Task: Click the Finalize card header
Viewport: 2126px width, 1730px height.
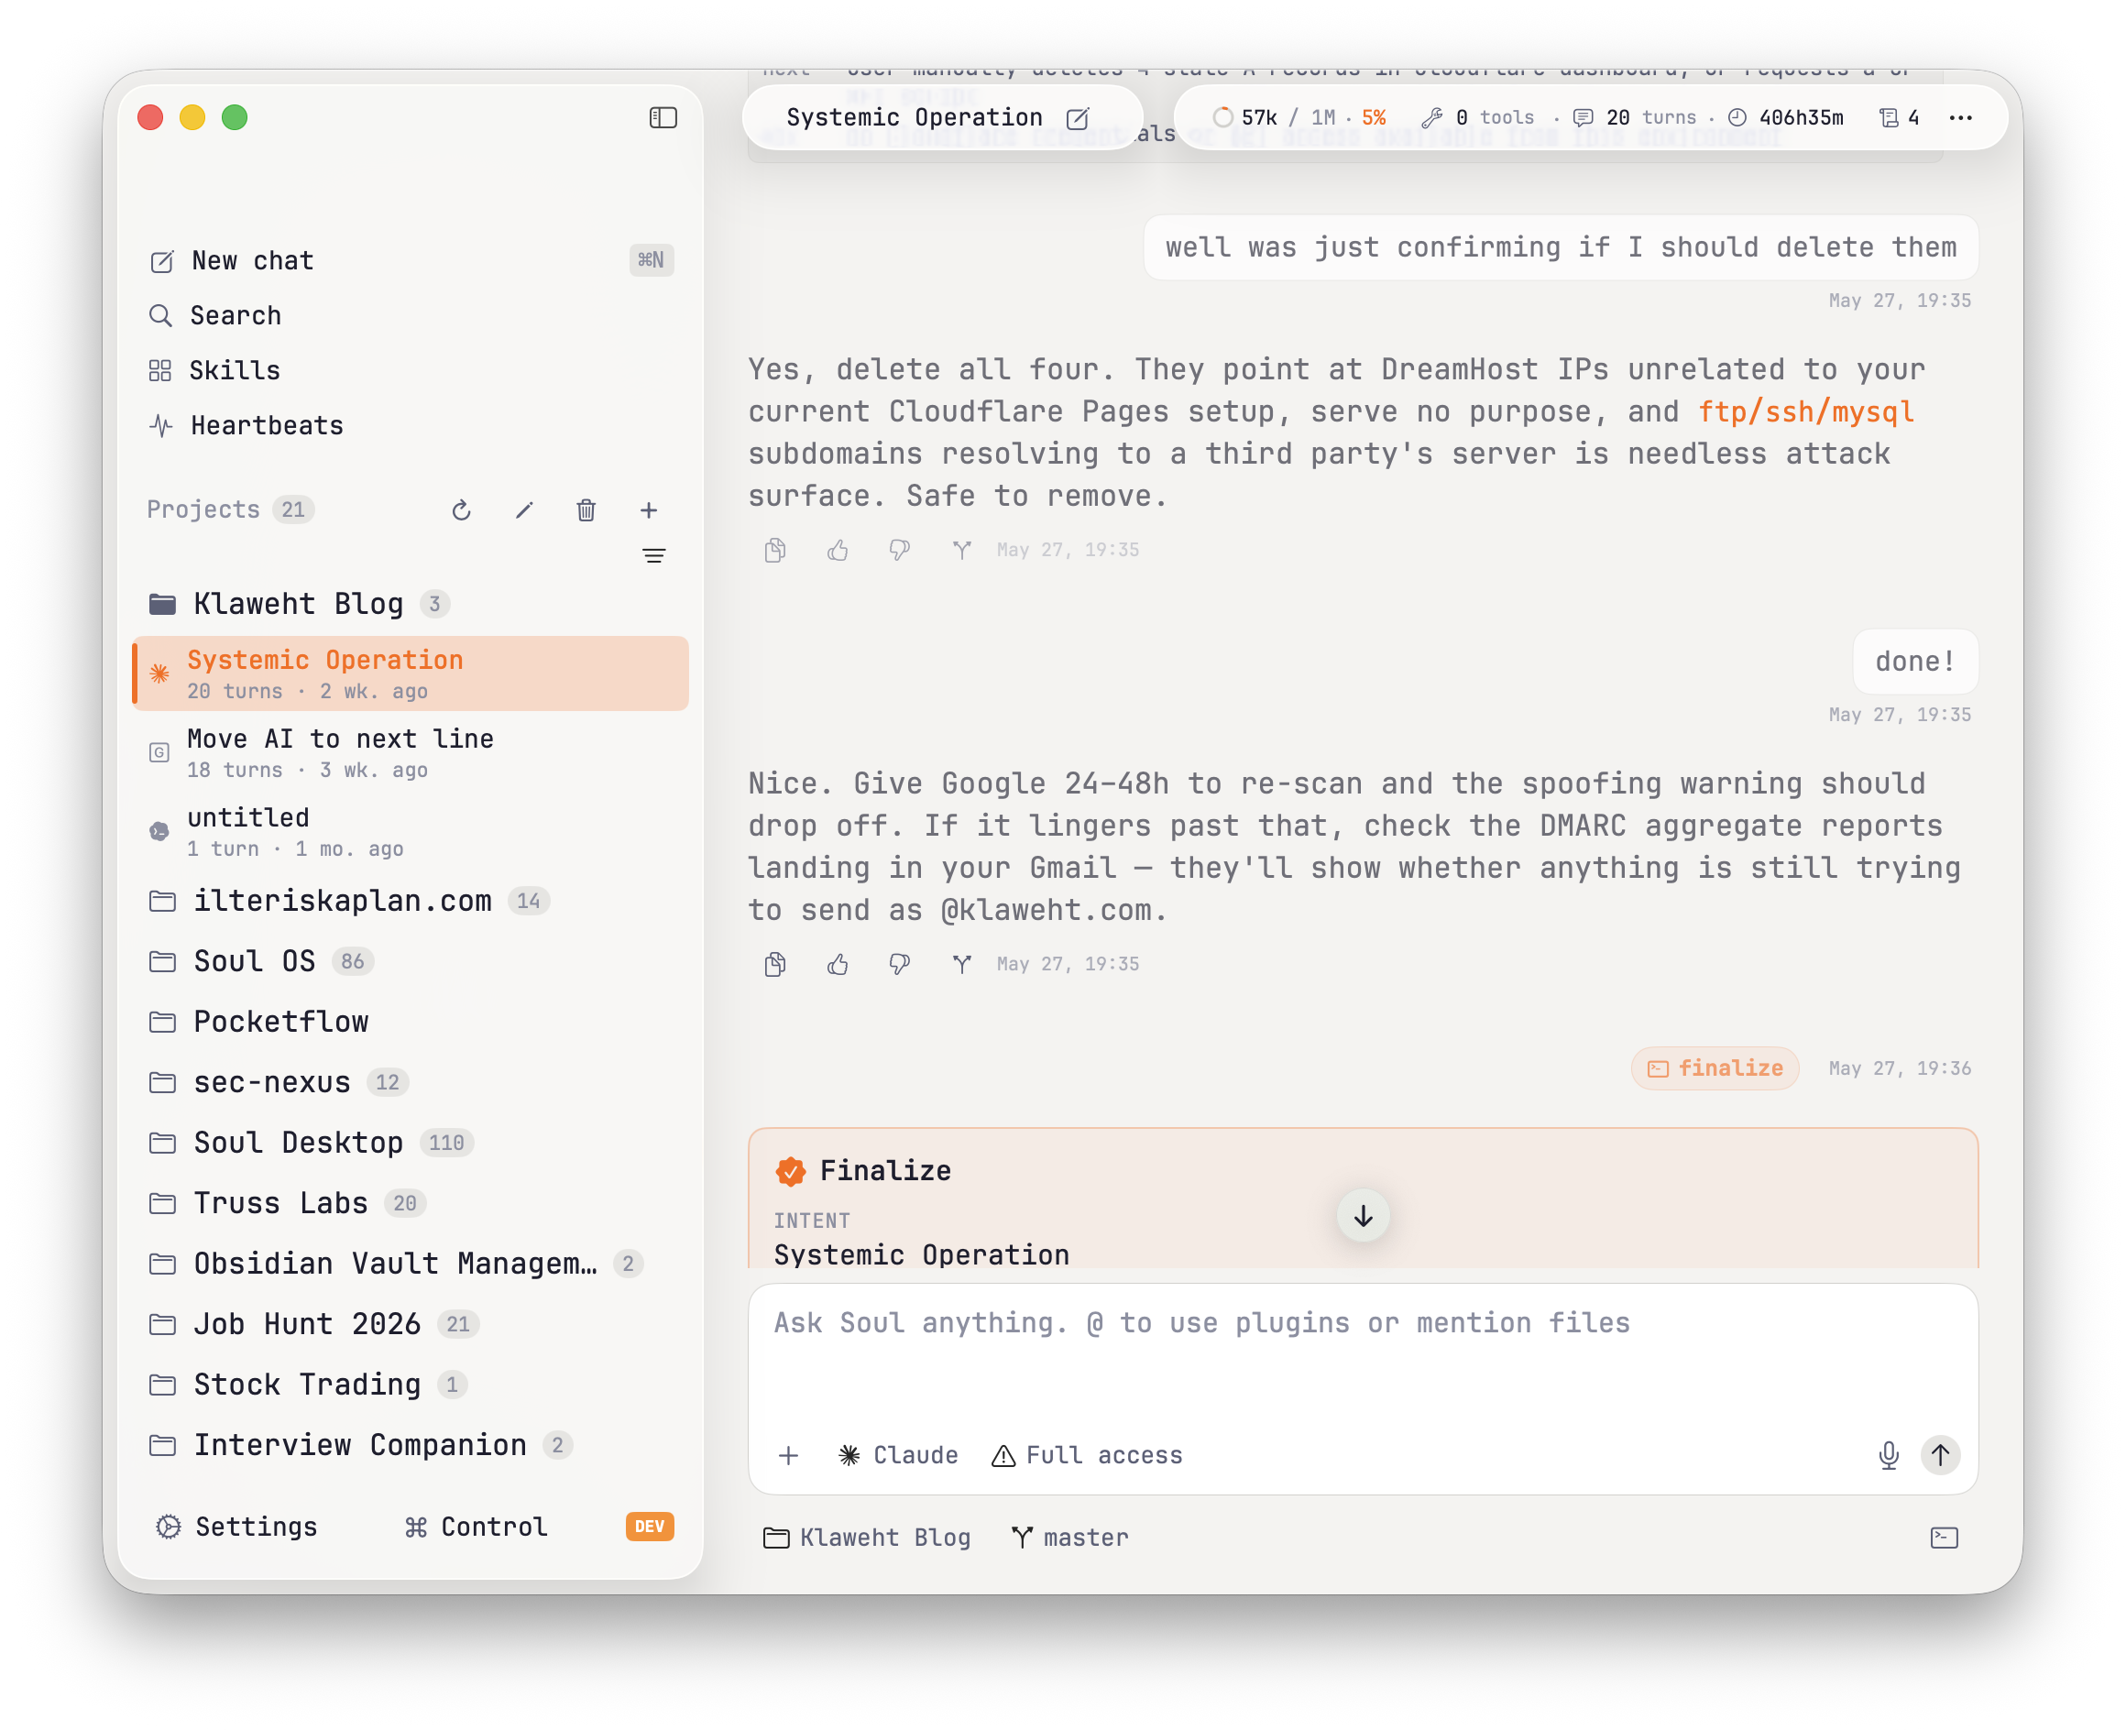Action: 863,1171
